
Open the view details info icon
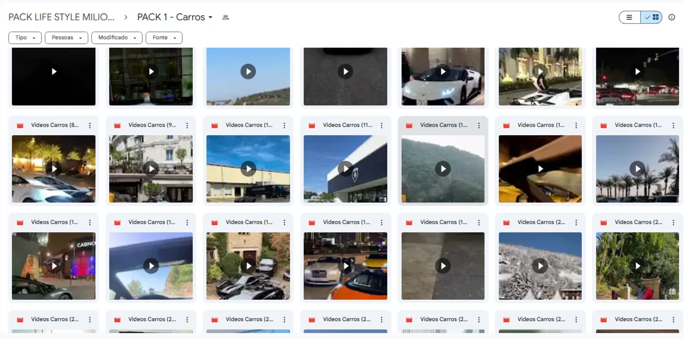[672, 17]
